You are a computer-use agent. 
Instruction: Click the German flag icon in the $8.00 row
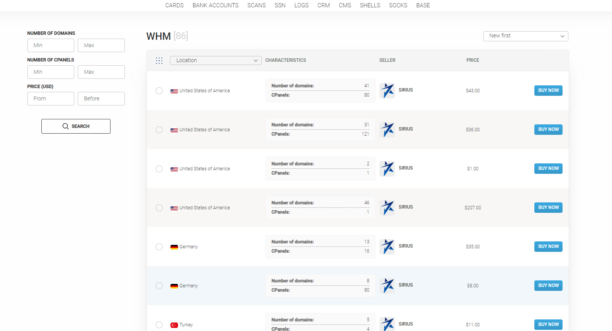pyautogui.click(x=174, y=286)
